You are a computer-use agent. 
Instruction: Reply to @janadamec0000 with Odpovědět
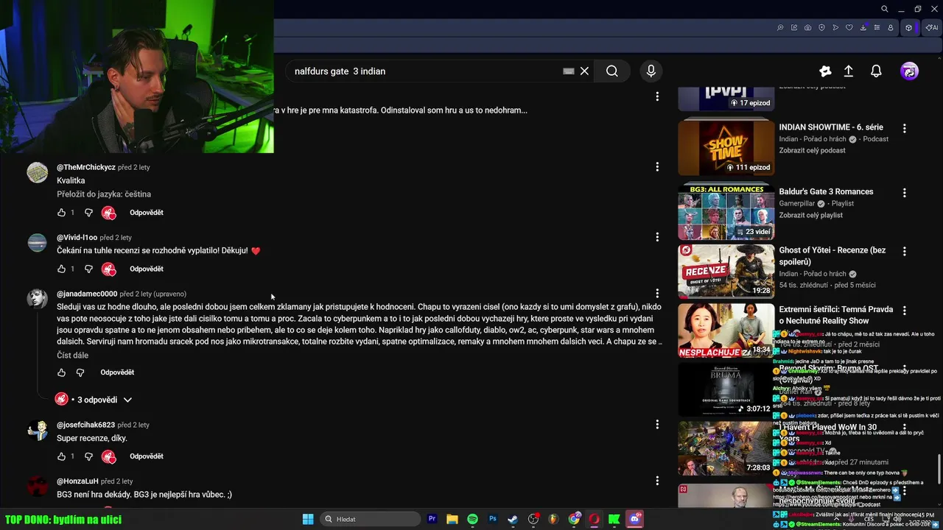point(117,372)
